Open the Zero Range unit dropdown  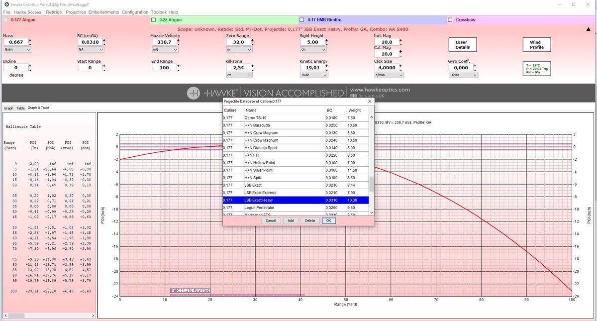[239, 49]
